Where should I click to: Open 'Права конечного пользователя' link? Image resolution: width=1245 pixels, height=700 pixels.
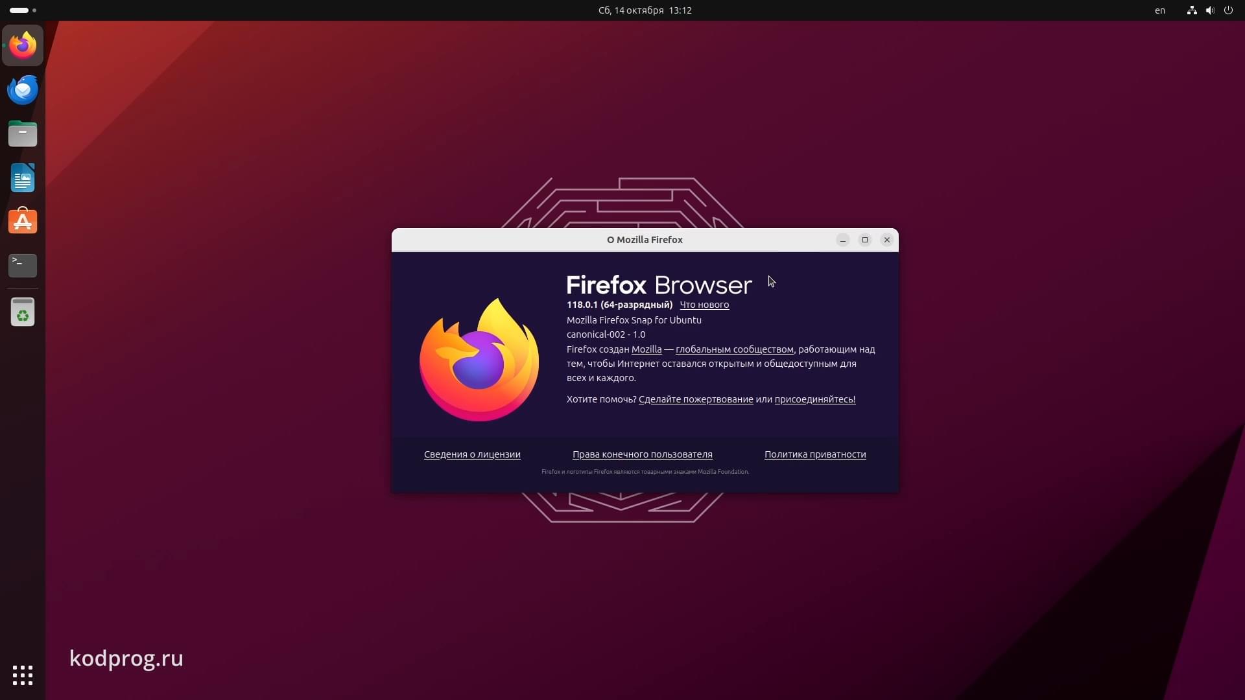[643, 454]
